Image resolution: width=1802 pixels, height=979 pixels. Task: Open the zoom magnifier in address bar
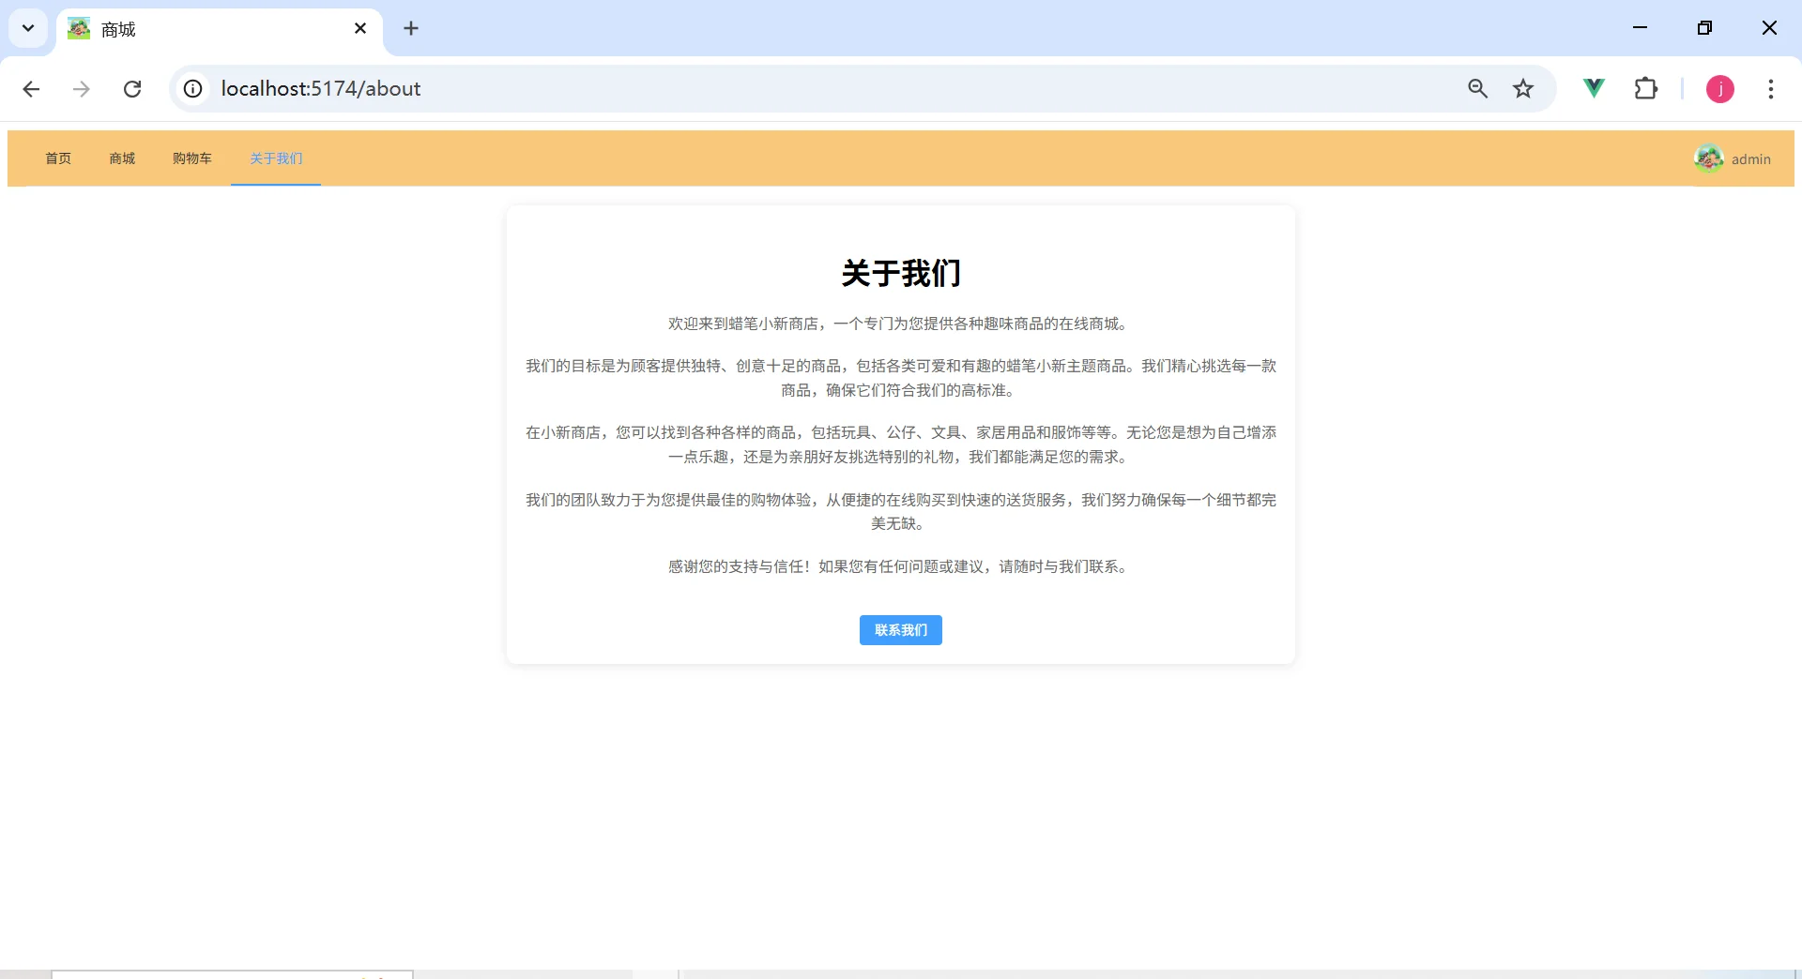pos(1478,89)
